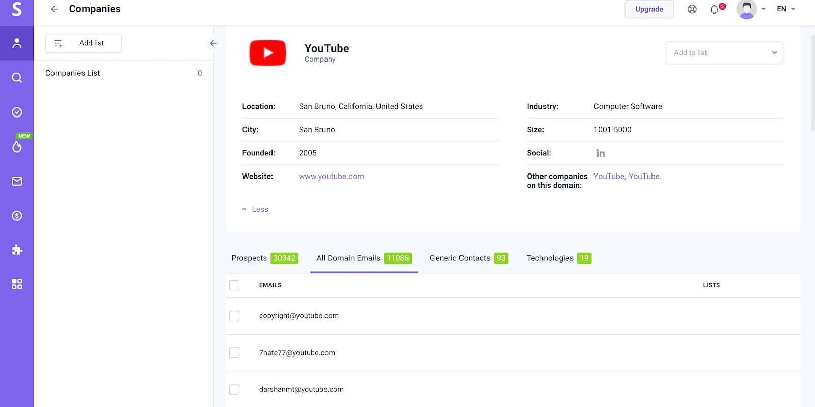Viewport: 815px width, 407px height.
Task: Click the email 7nate77@youtube.com
Action: pyautogui.click(x=297, y=353)
